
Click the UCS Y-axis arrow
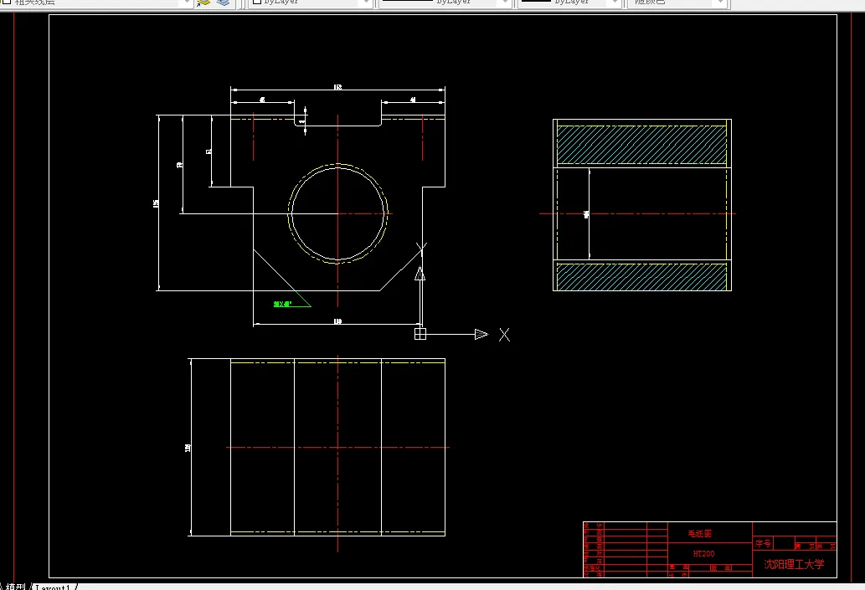click(x=420, y=274)
